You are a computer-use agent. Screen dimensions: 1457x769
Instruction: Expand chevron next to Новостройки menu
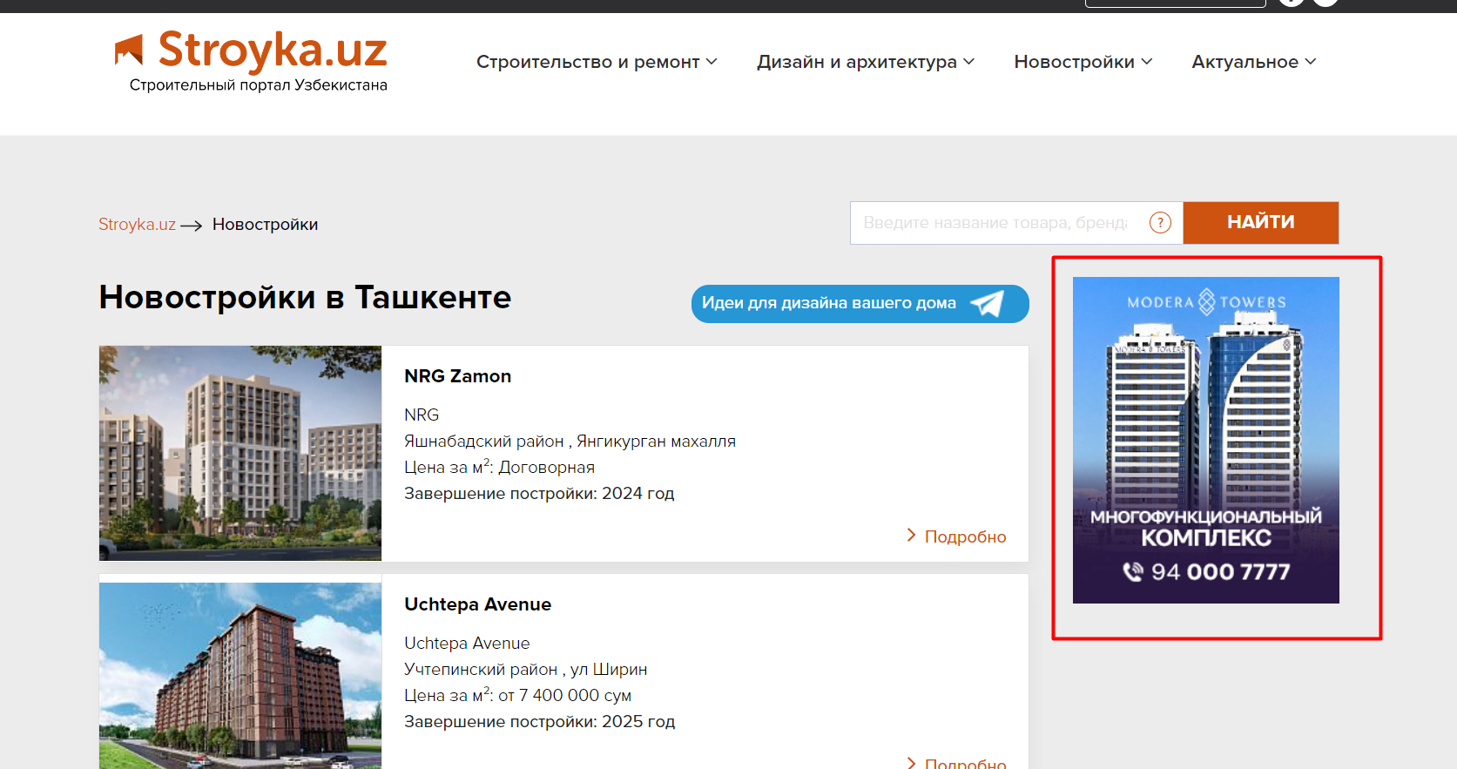[1147, 62]
